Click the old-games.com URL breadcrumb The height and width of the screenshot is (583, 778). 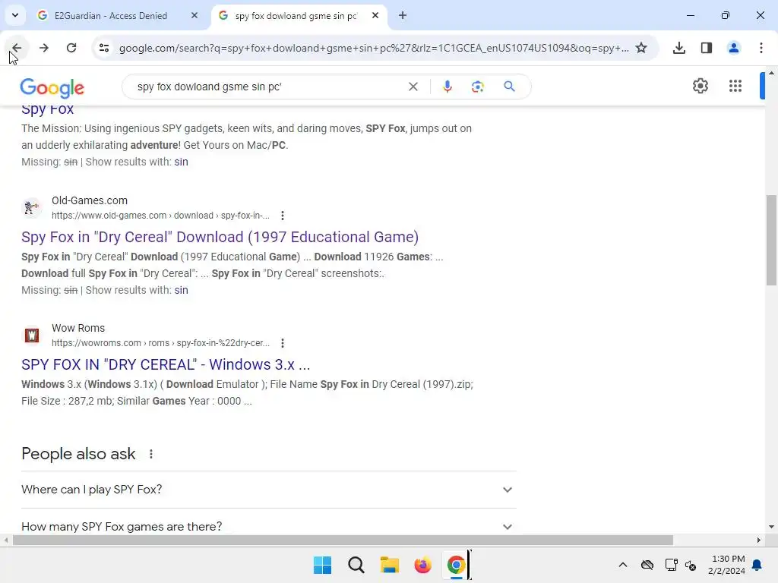point(160,216)
